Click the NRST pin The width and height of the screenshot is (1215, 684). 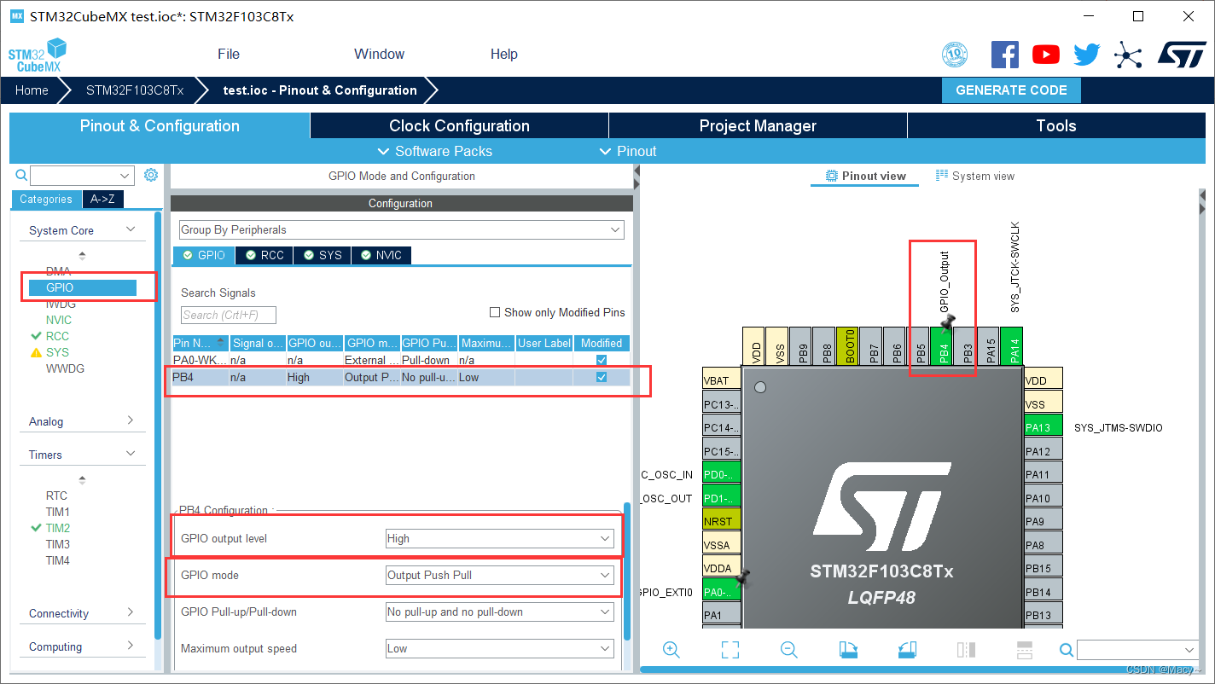click(x=721, y=520)
